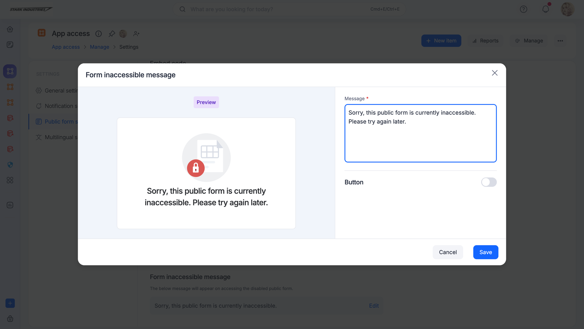Open the notifications bell
Image resolution: width=584 pixels, height=329 pixels.
(x=546, y=9)
